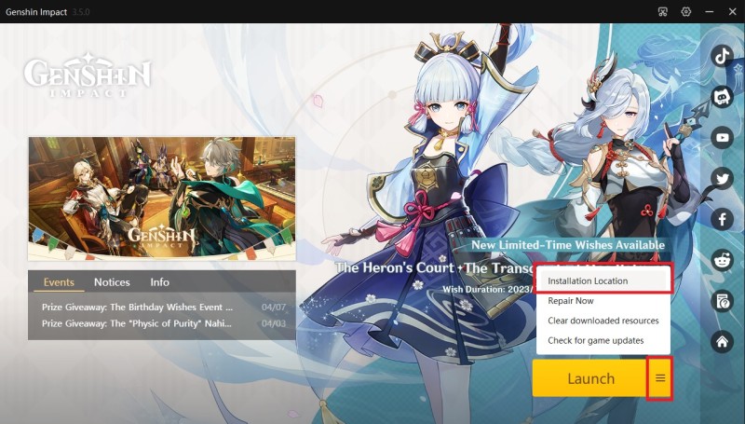The width and height of the screenshot is (745, 424).
Task: Open the Reddit icon in sidebar
Action: [x=722, y=260]
